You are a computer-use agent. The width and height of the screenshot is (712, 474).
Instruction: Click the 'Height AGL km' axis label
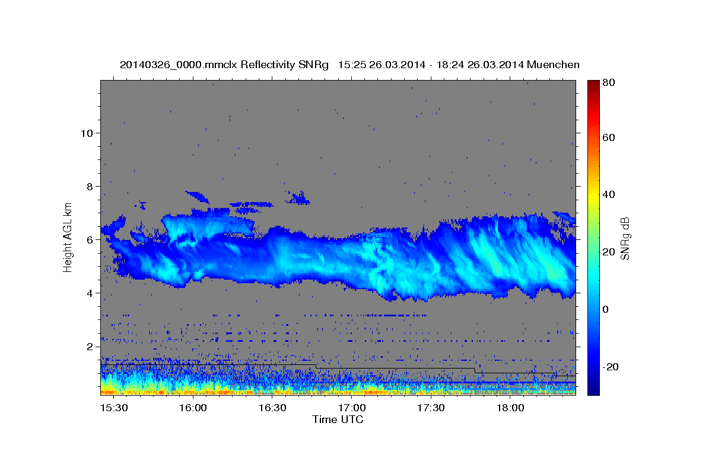68,238
